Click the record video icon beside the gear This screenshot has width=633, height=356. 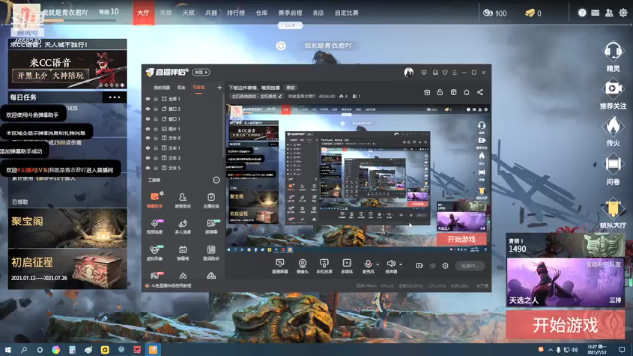click(419, 266)
